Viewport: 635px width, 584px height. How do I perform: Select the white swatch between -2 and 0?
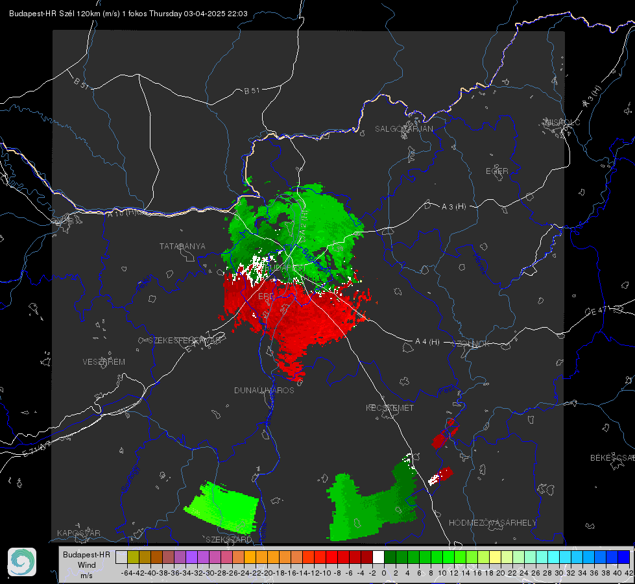click(x=378, y=557)
